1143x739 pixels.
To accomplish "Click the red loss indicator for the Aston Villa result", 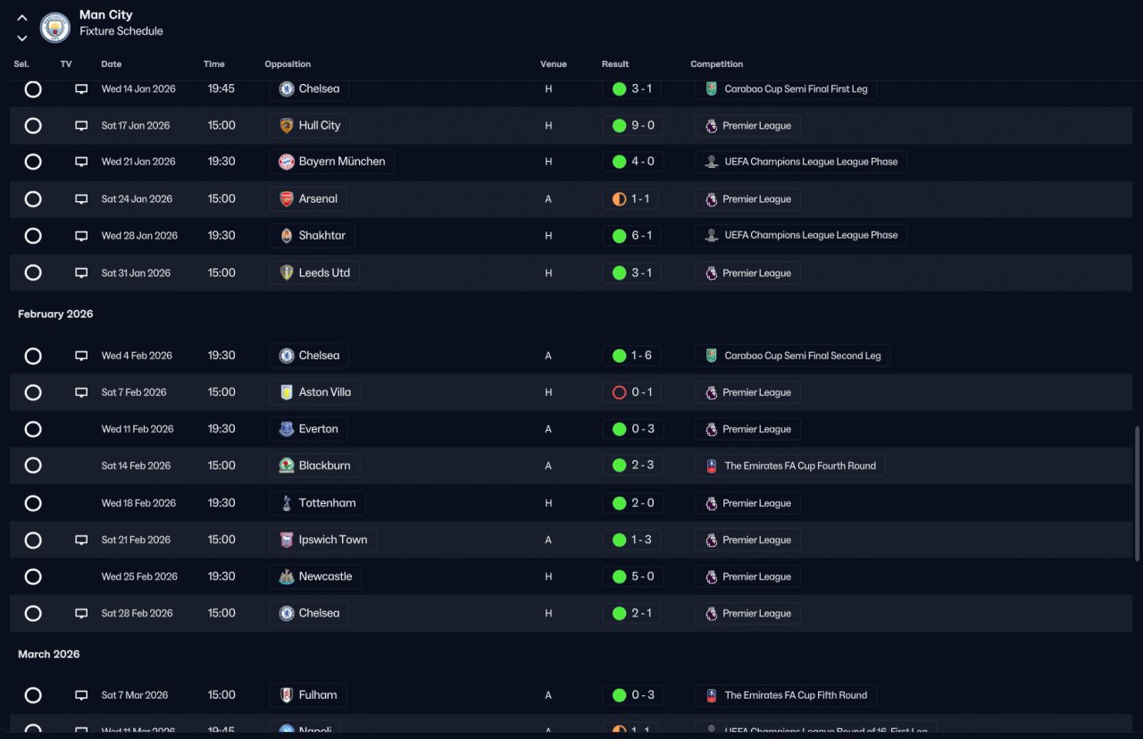I will point(619,392).
